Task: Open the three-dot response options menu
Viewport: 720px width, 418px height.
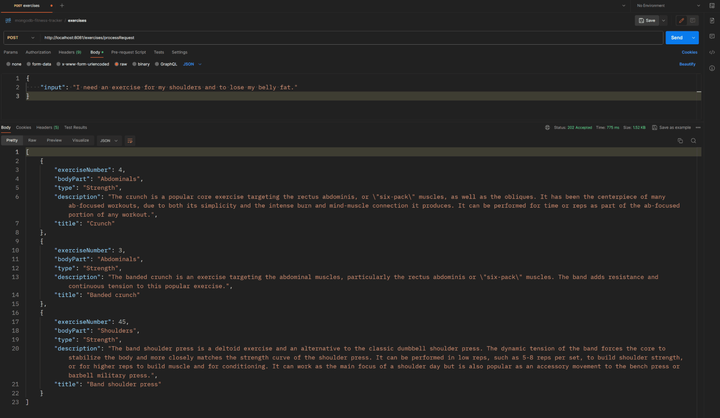Action: (698, 127)
